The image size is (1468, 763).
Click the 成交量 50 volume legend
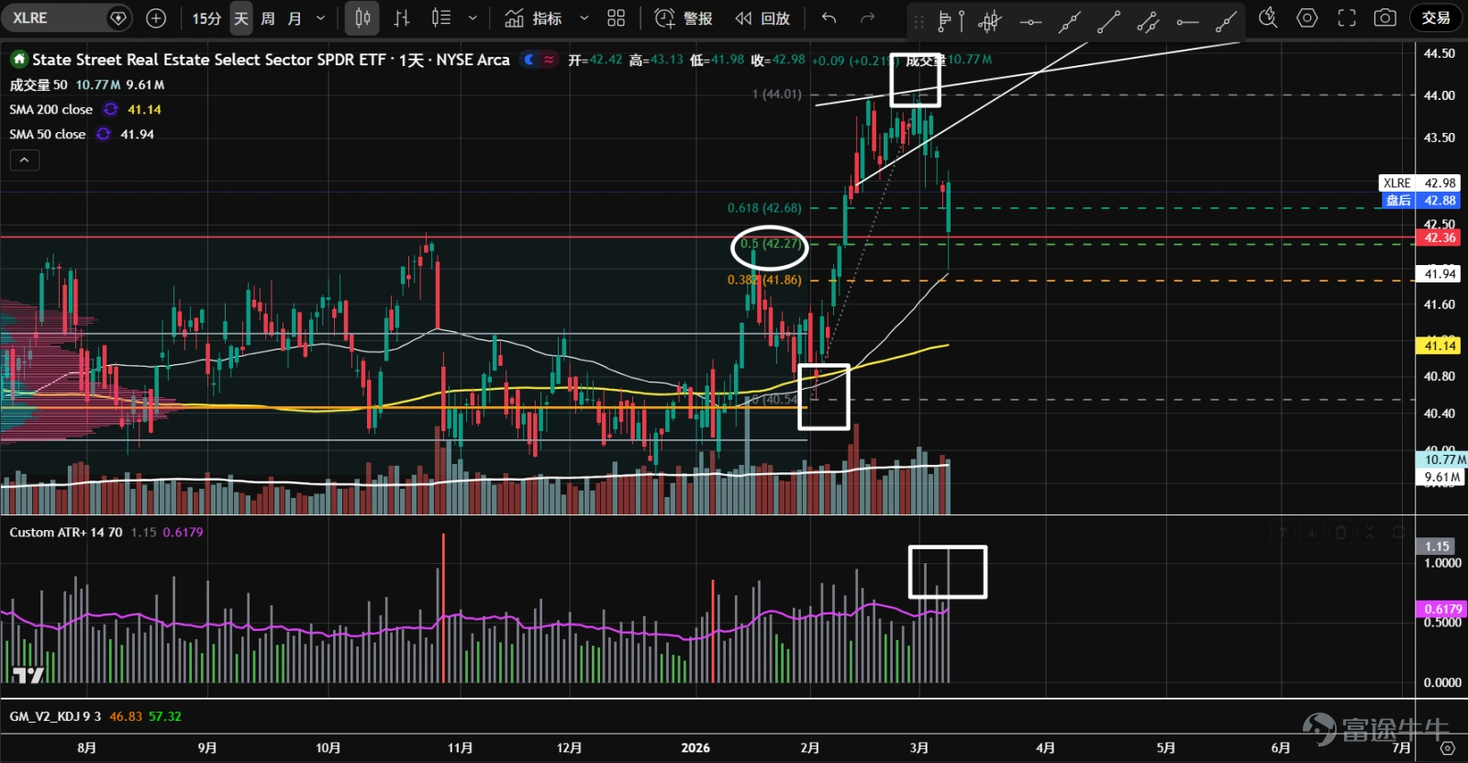pyautogui.click(x=39, y=84)
